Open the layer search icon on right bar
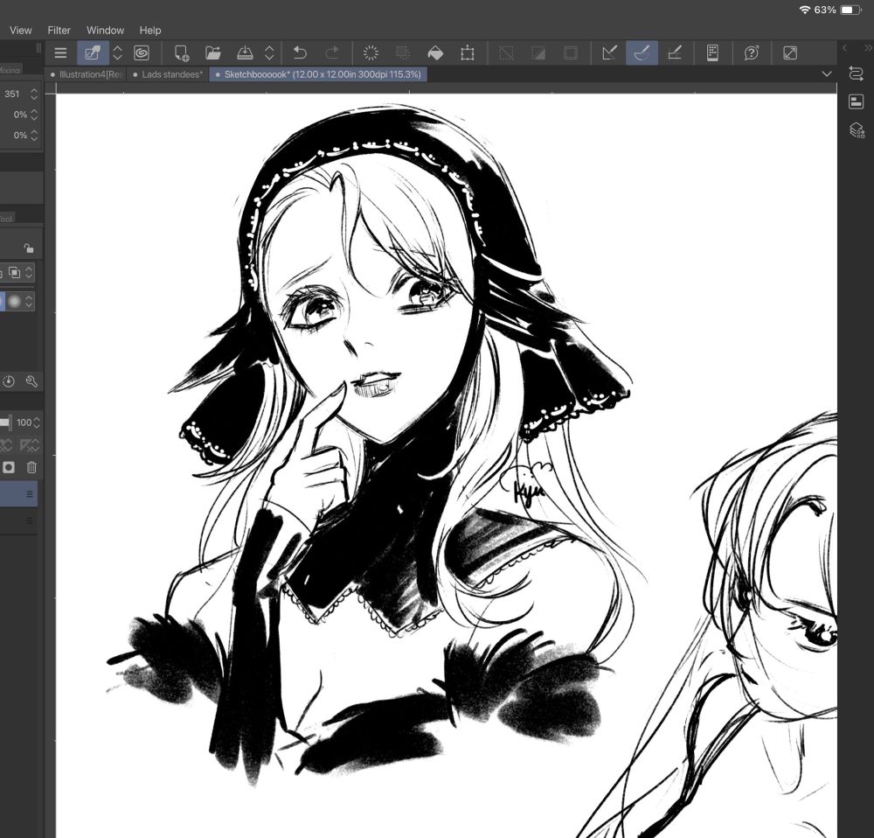The image size is (874, 838). point(857,130)
